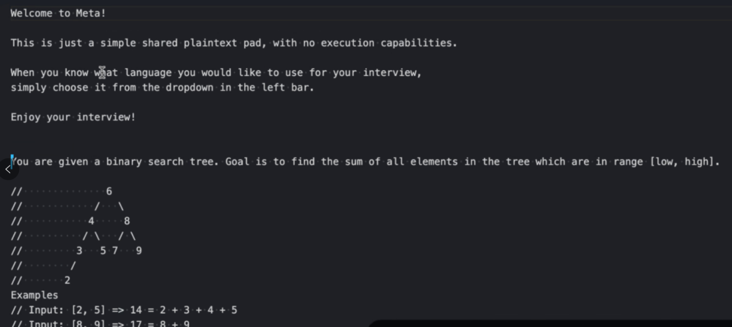
Task: Place cursor on the "Examples" heading line
Action: [x=34, y=295]
